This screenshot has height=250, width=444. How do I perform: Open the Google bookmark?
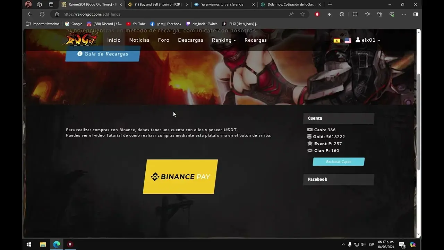pyautogui.click(x=74, y=24)
